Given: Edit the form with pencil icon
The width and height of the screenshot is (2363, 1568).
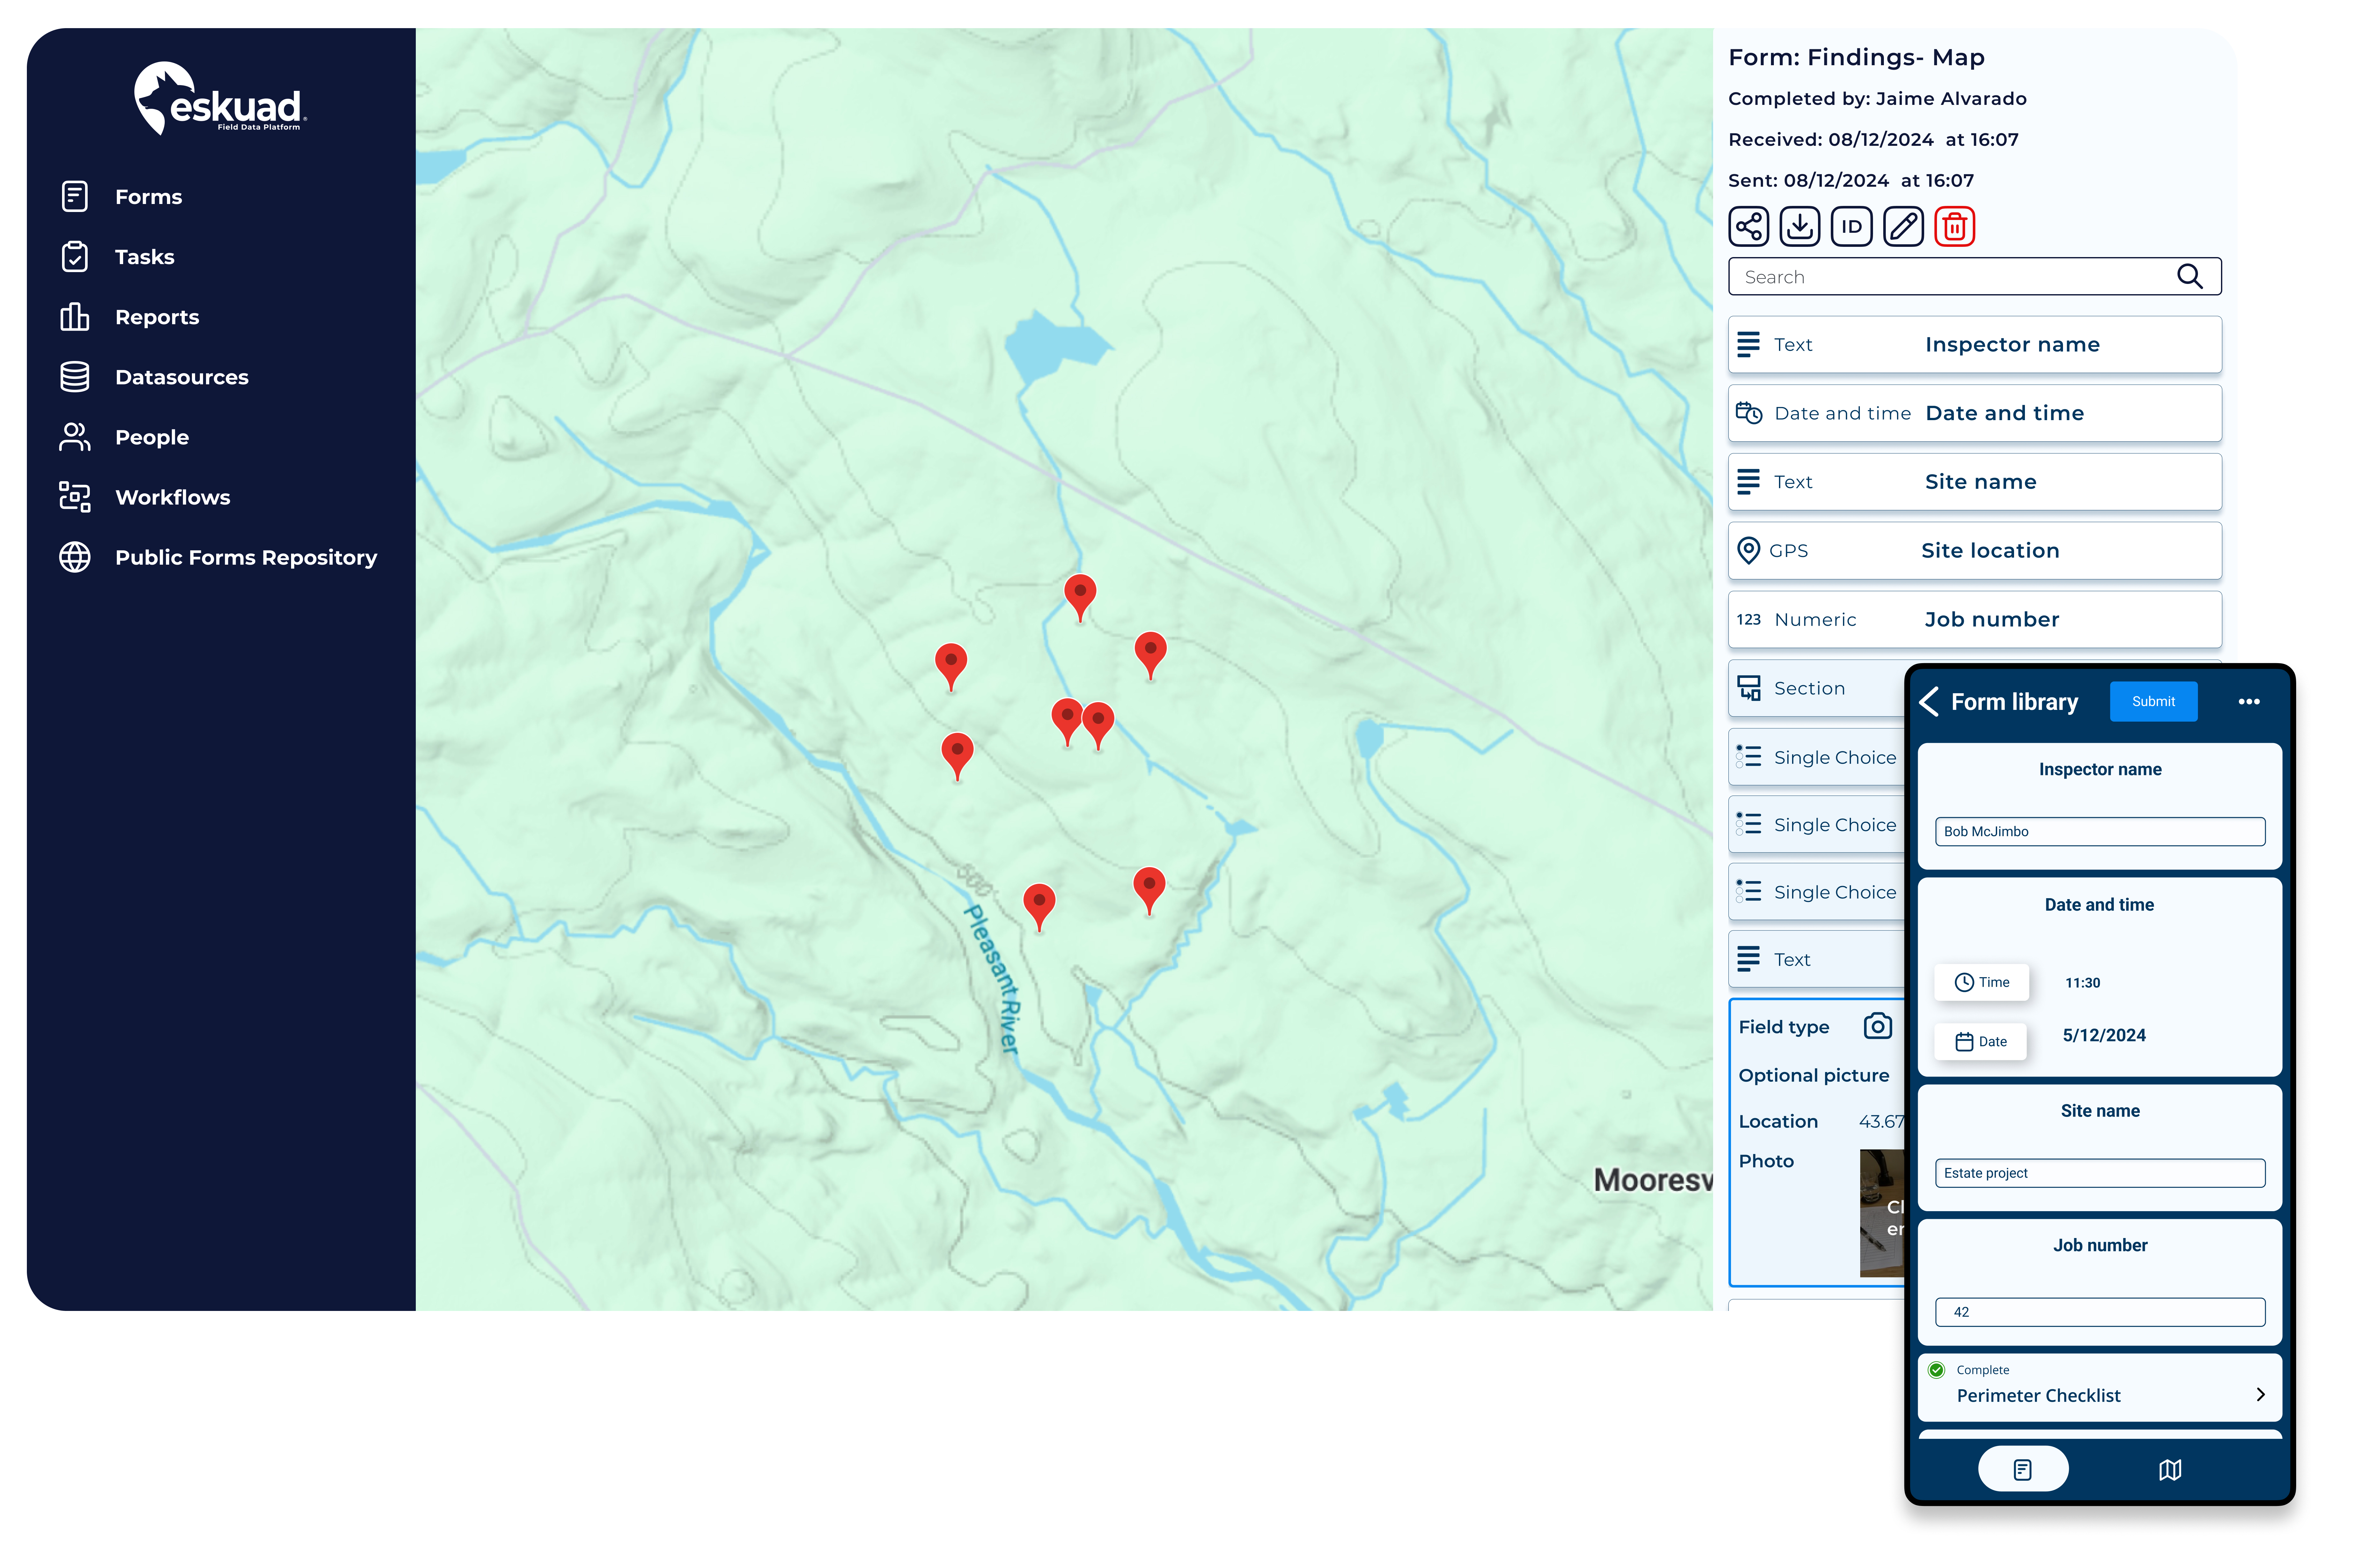Looking at the screenshot, I should pyautogui.click(x=1904, y=226).
